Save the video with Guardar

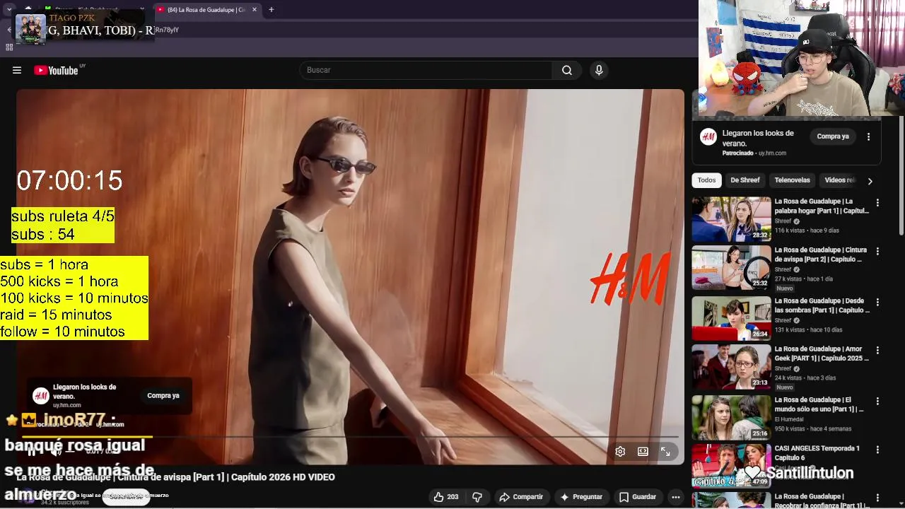638,497
